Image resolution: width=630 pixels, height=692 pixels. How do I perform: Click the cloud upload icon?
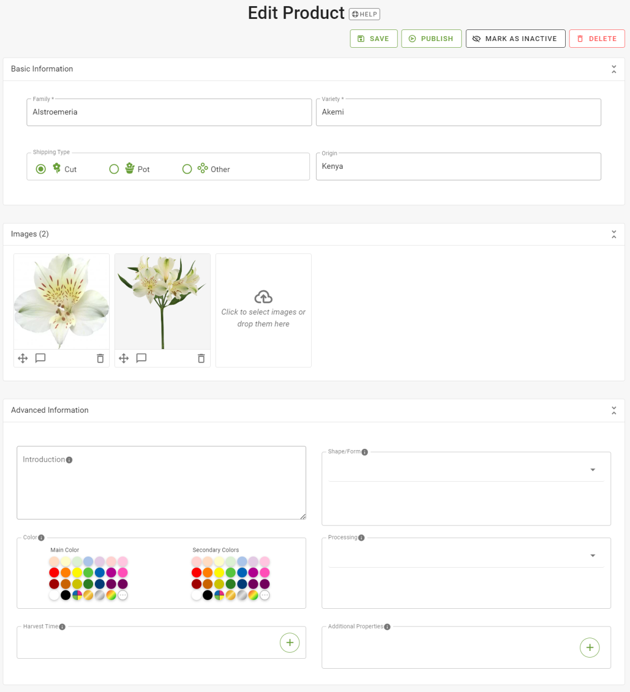coord(263,297)
